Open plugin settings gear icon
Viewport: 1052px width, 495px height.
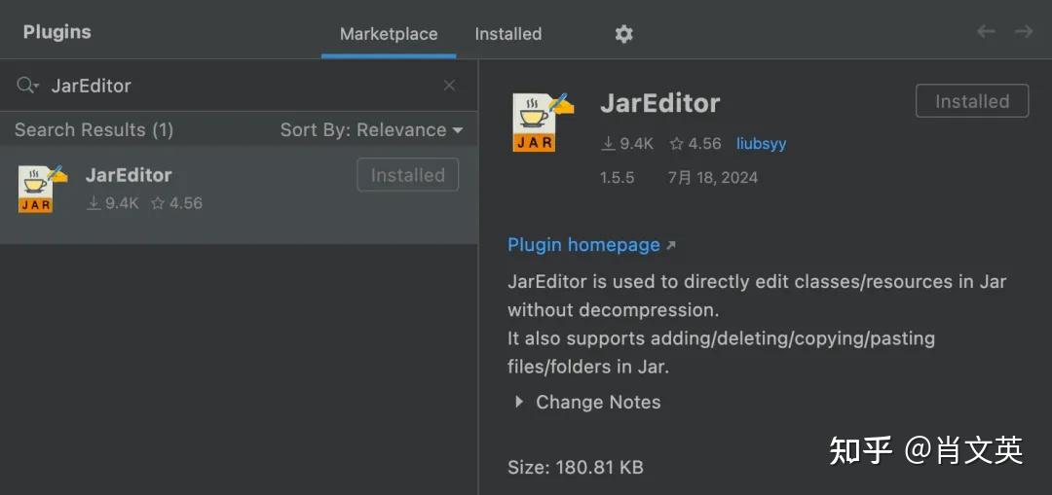[x=623, y=34]
